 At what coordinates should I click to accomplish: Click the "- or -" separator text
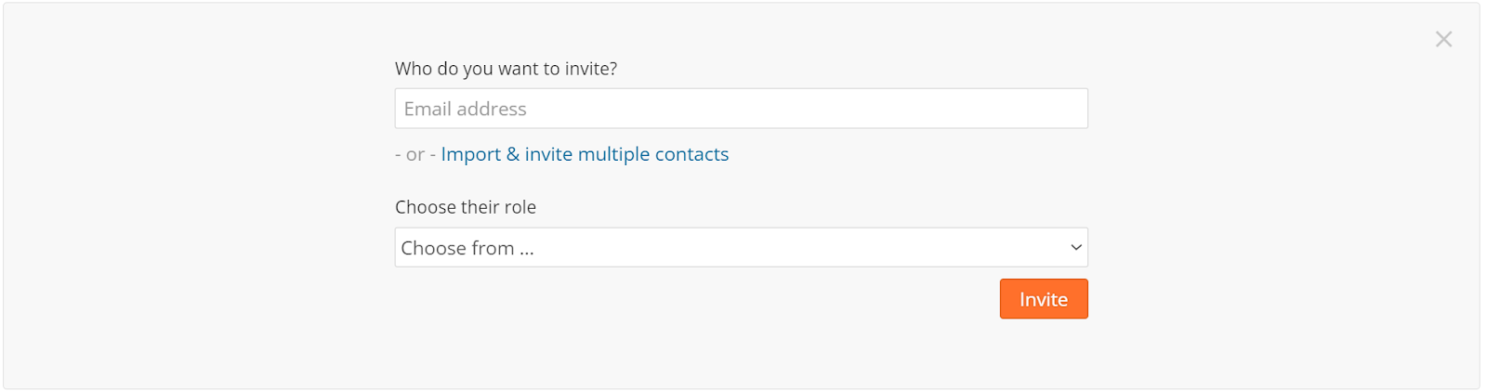[415, 154]
